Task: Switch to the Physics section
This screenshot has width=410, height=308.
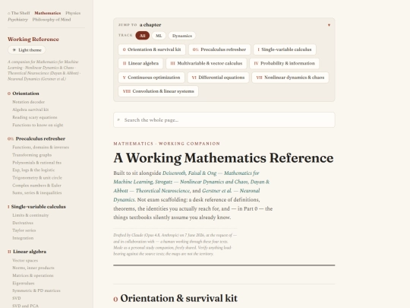Action: pyautogui.click(x=73, y=13)
